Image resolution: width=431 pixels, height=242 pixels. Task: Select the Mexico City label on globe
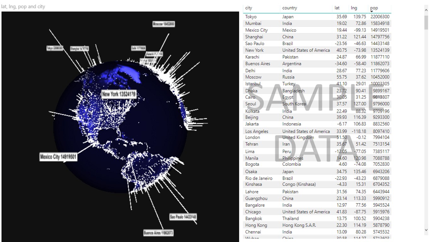pos(58,157)
